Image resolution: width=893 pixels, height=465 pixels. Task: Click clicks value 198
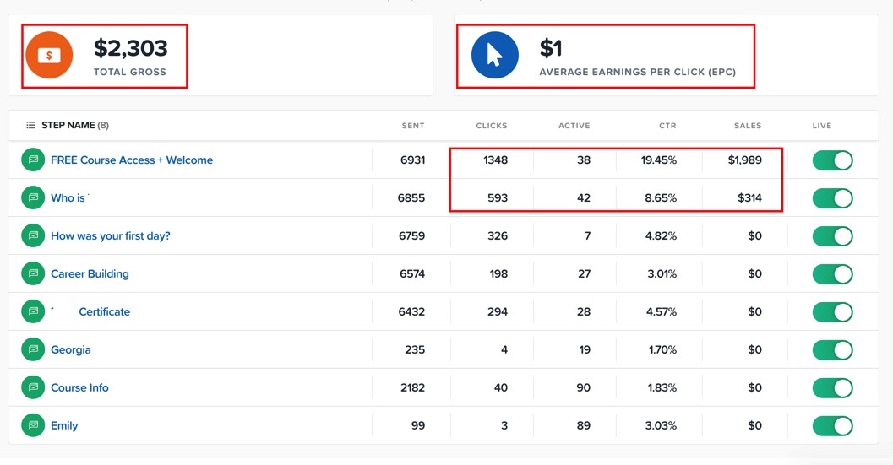coord(498,273)
